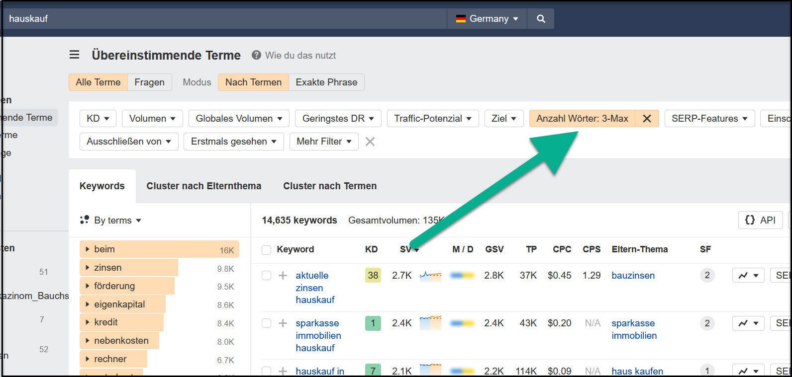Click the 'hauskauf' search input field
The image size is (792, 377).
tap(224, 19)
